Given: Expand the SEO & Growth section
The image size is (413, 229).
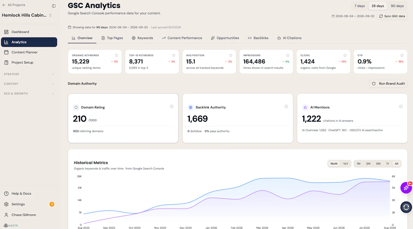Looking at the screenshot, I should tap(29, 94).
